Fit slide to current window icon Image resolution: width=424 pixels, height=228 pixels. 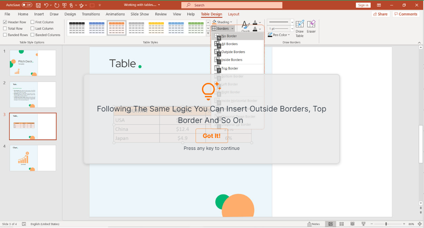(420, 224)
